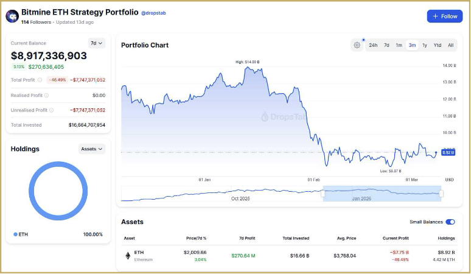Viewport: 471px width, 274px height.
Task: Click the $16,664,707,954 total invested value
Action: pyautogui.click(x=87, y=125)
